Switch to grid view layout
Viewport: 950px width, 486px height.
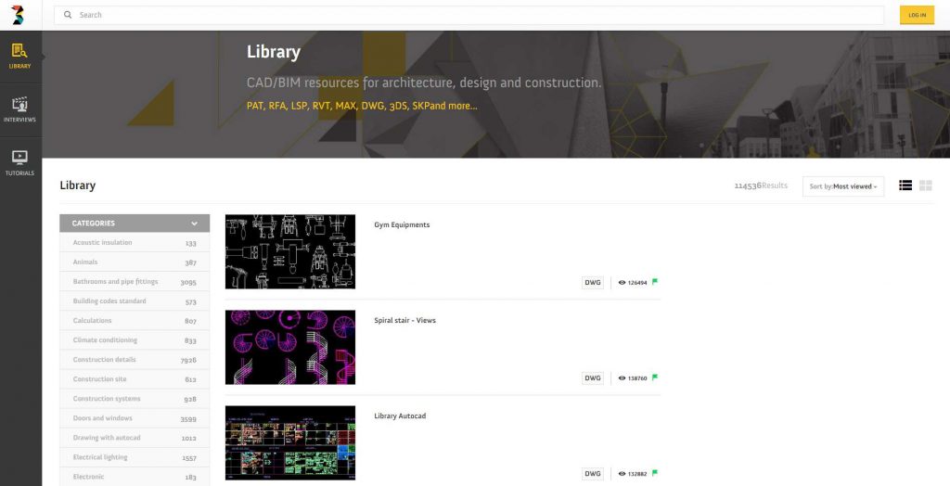pos(925,185)
